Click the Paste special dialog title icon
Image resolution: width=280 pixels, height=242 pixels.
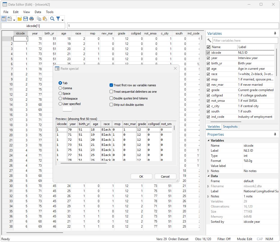click(57, 69)
